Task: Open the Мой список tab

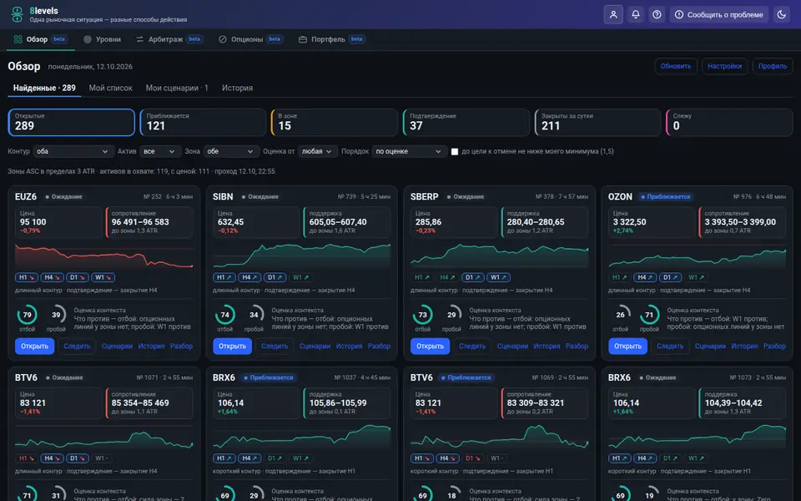Action: pyautogui.click(x=110, y=88)
